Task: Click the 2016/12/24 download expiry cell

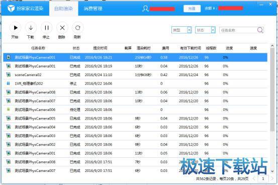Action: click(x=189, y=75)
